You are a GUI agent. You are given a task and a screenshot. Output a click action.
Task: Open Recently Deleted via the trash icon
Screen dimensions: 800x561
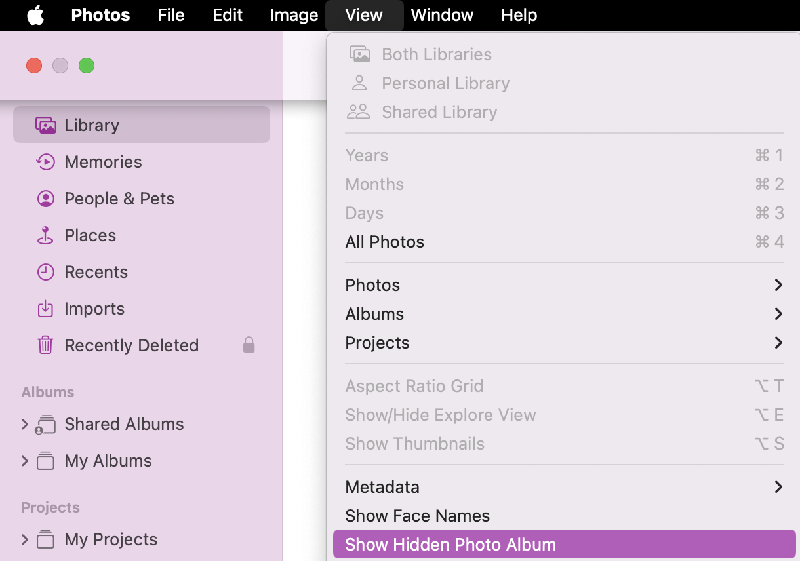click(x=45, y=345)
